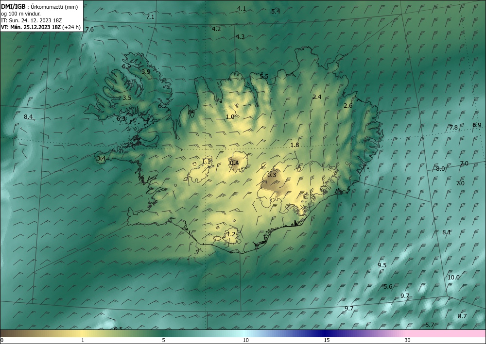The width and height of the screenshot is (486, 344).
Task: Click the 5.5 value on the north coast
Action: point(264,76)
